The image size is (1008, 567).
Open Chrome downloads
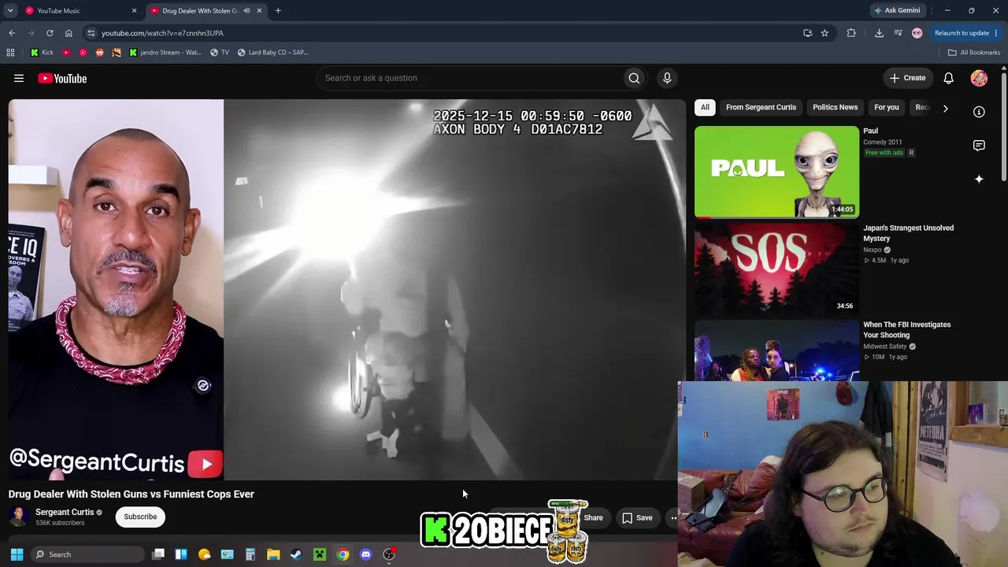[x=879, y=33]
